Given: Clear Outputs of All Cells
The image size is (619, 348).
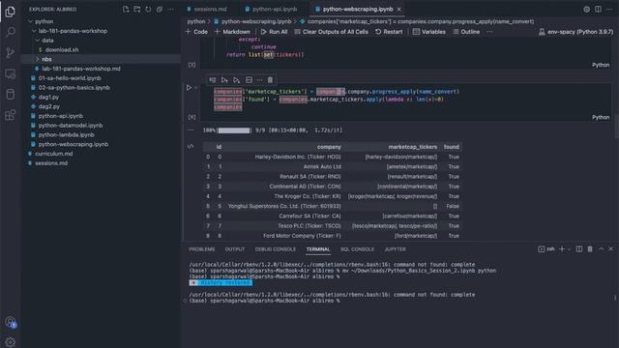Looking at the screenshot, I should [x=331, y=32].
